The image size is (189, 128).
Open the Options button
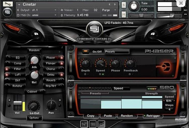(34, 118)
